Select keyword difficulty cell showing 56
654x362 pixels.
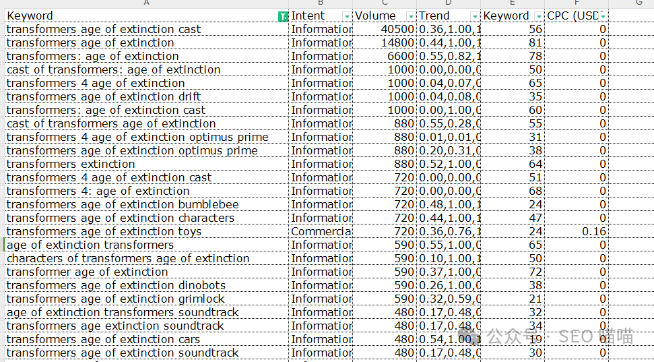(513, 29)
